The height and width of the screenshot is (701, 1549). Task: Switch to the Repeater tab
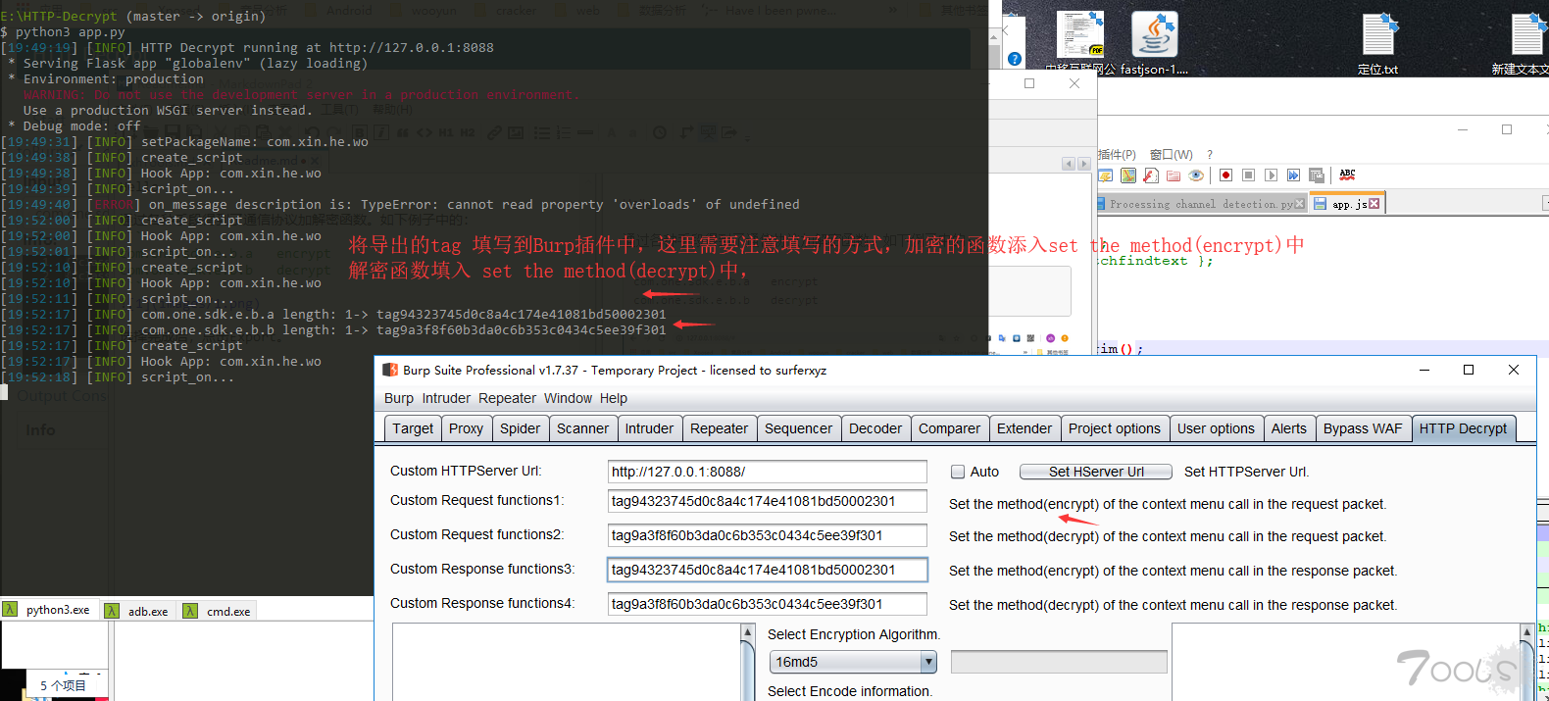[x=719, y=428]
